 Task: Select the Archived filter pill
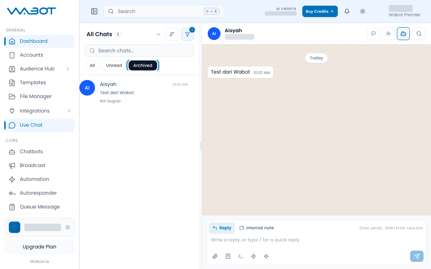tap(143, 65)
